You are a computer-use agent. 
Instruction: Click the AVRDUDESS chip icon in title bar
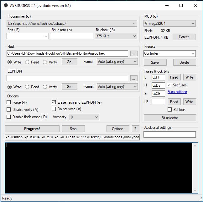click(6, 5)
